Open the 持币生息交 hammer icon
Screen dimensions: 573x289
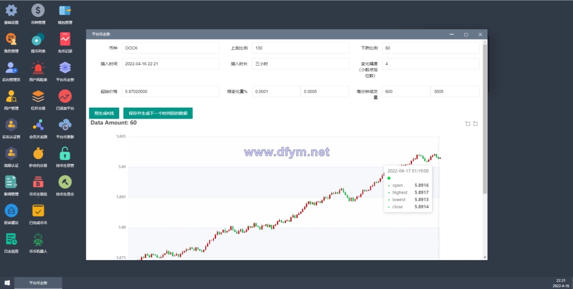click(65, 182)
